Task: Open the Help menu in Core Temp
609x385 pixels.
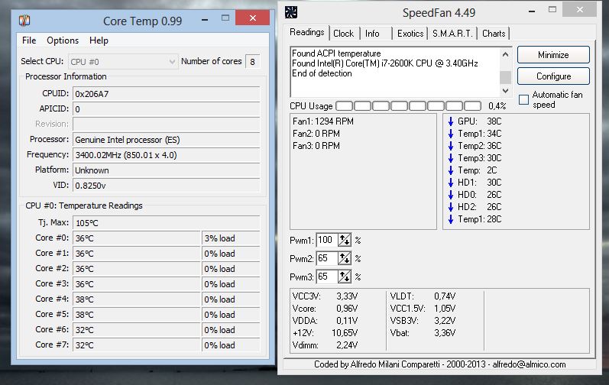Action: [x=99, y=40]
